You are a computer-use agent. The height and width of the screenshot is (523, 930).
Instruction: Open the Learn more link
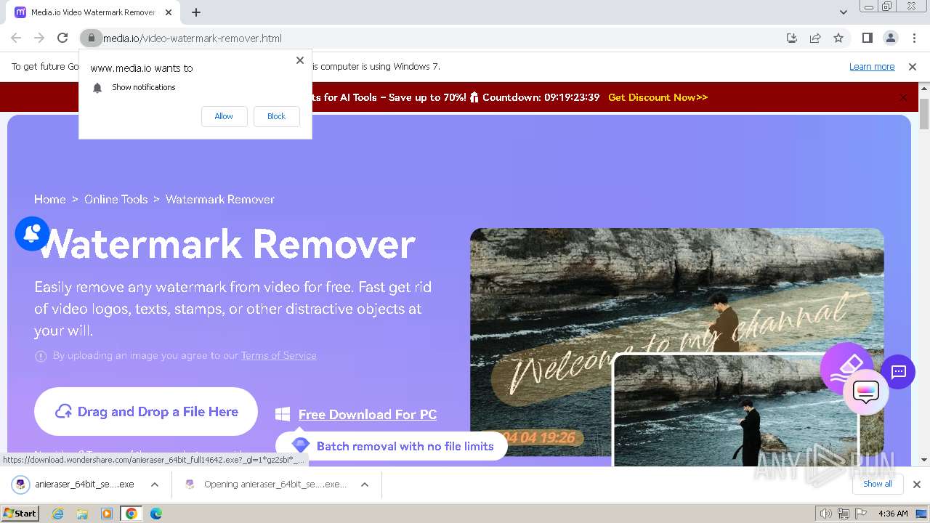coord(872,67)
